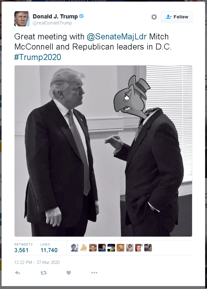Image resolution: width=207 pixels, height=289 pixels.
Task: Click the first liker avatar in row
Action: pos(74,248)
